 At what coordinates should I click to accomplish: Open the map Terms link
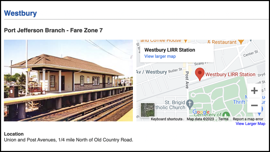click(223, 119)
